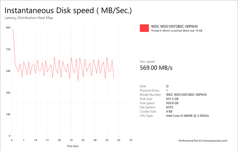Click the 900 label on the vertical axis
This screenshot has height=151, width=238.
tap(8, 28)
